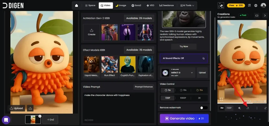Image resolution: width=269 pixels, height=126 pixels.
Task: Click the Generate video button
Action: 184,118
